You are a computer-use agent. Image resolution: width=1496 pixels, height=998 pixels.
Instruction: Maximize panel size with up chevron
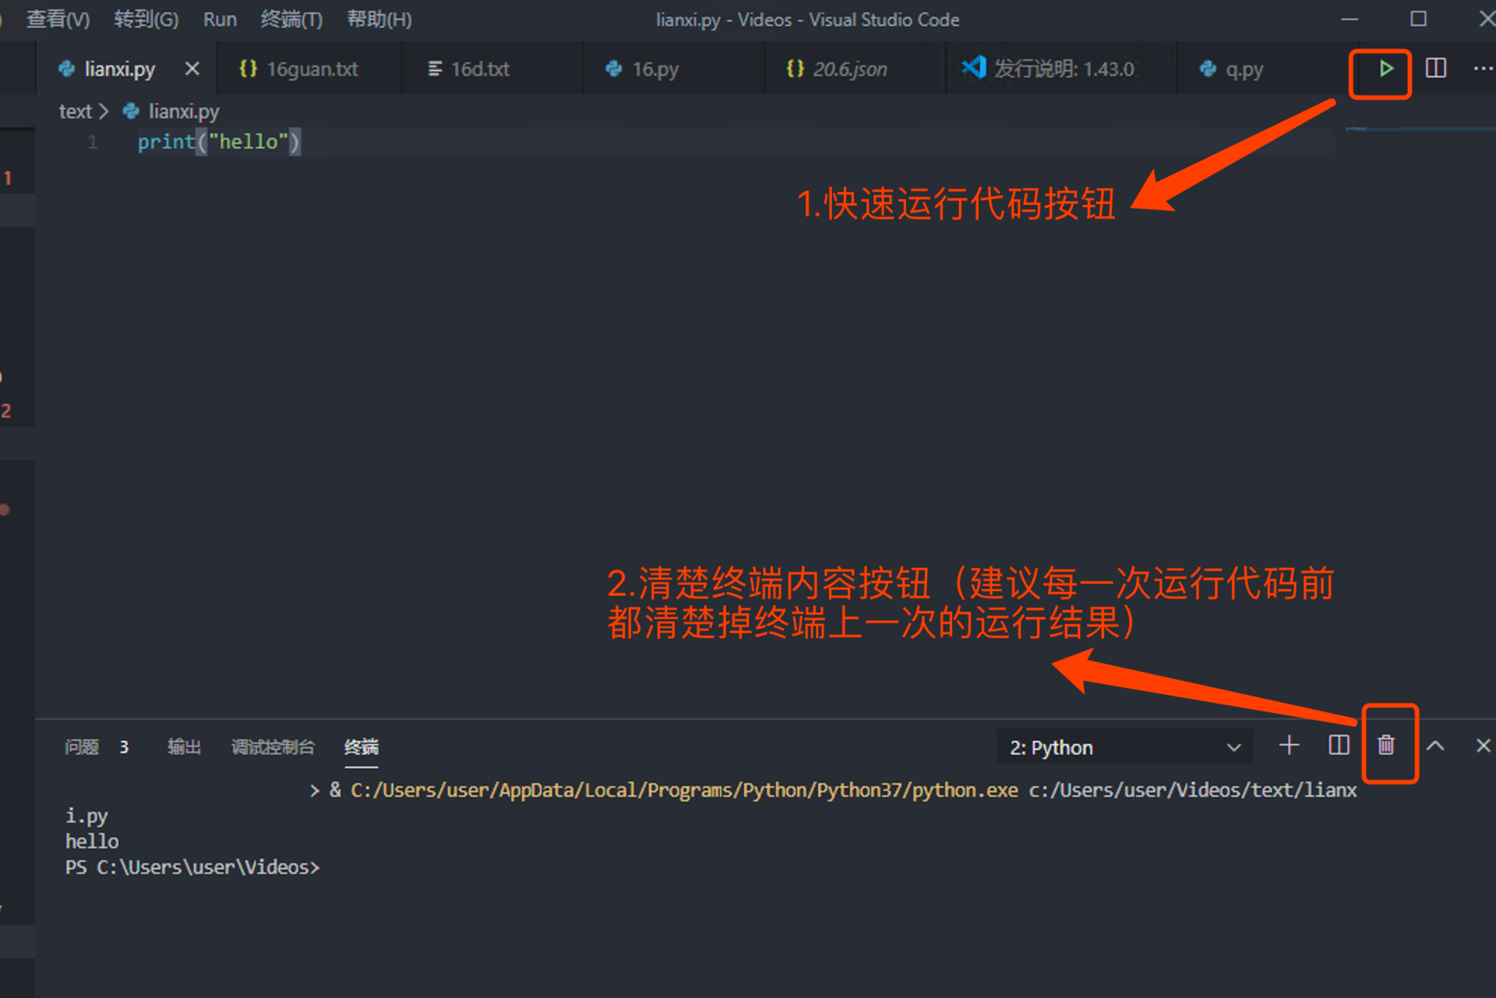(x=1435, y=746)
